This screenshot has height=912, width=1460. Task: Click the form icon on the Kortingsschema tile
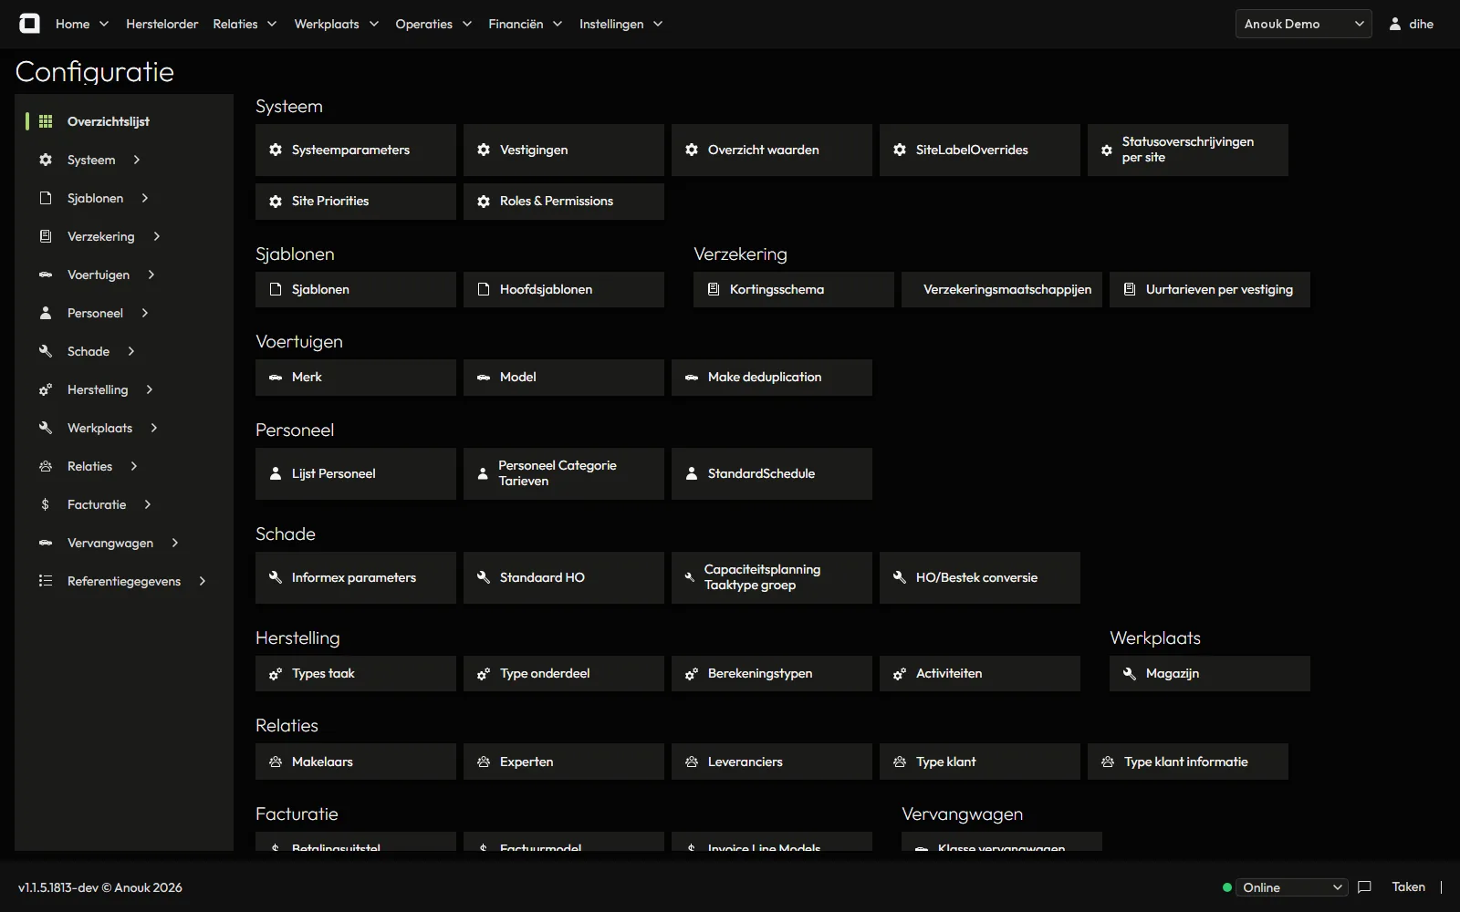[x=714, y=289]
